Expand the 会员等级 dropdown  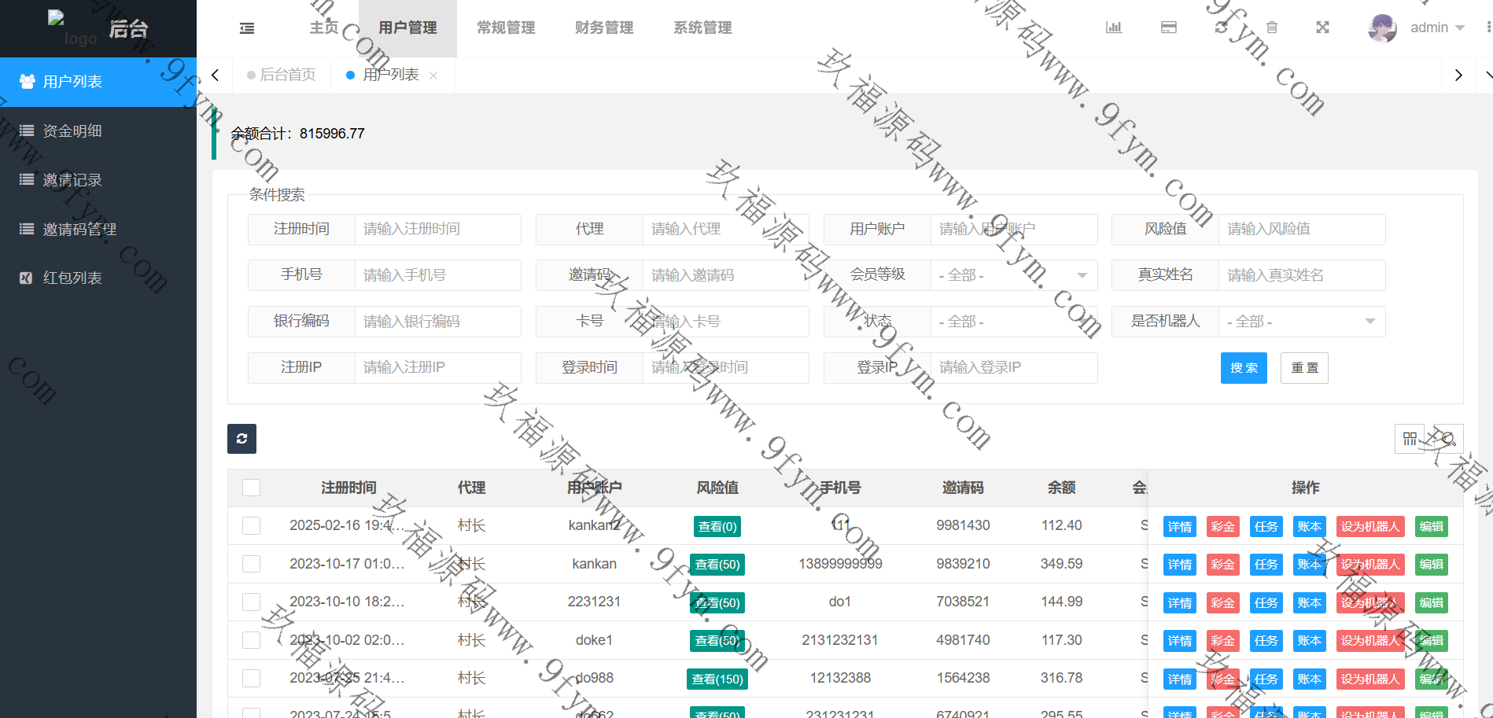click(x=1013, y=275)
